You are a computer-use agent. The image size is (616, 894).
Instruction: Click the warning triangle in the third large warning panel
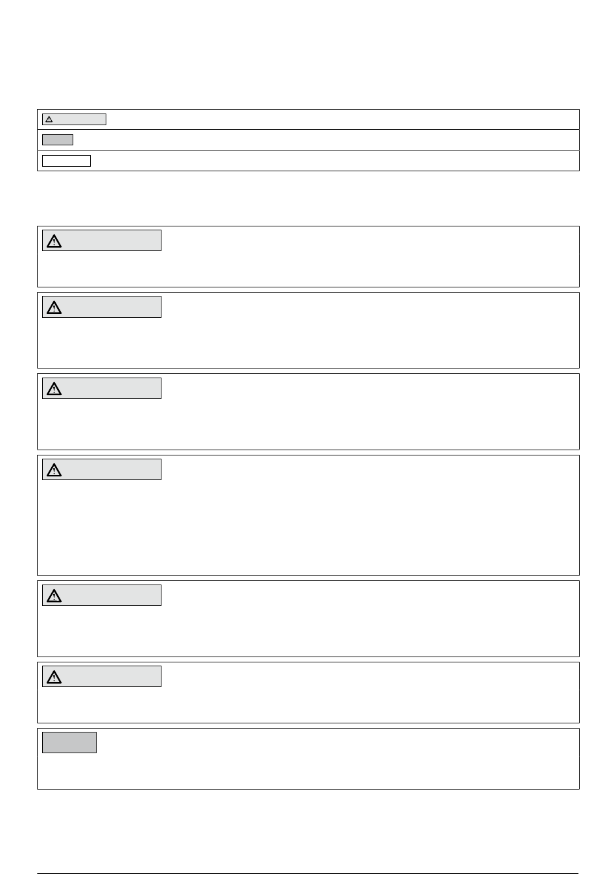click(54, 389)
